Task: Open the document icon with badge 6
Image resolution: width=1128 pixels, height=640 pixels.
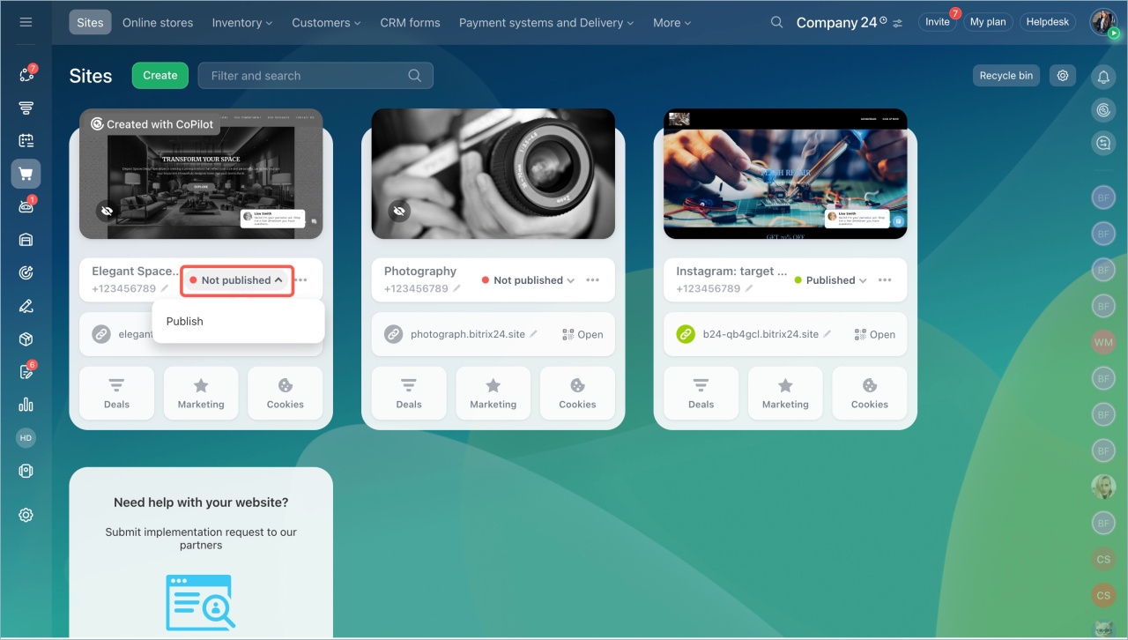Action: (26, 371)
